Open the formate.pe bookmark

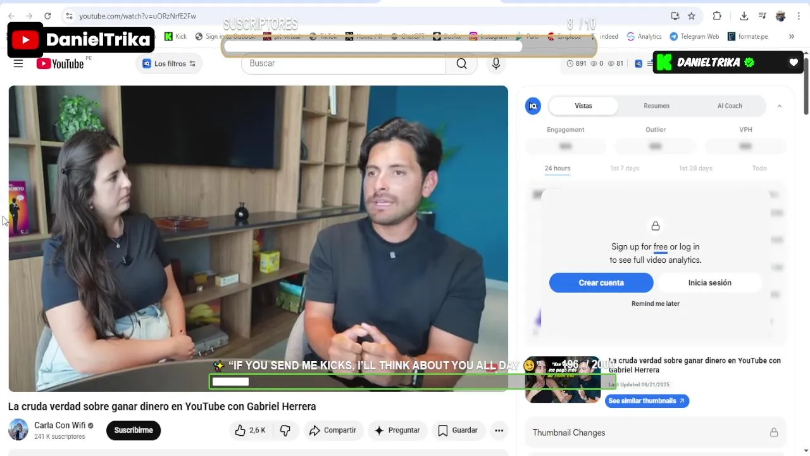click(748, 36)
